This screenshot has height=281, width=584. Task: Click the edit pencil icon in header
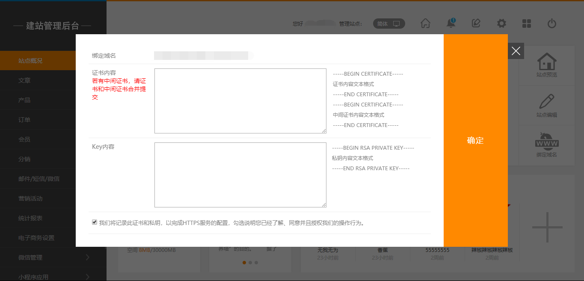476,24
